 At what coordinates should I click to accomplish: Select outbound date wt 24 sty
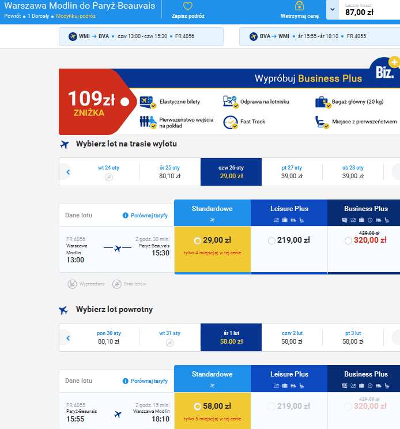point(108,172)
